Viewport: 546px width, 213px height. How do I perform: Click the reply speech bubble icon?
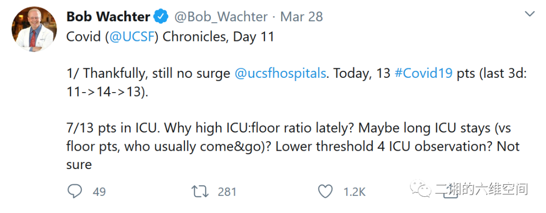pyautogui.click(x=75, y=191)
